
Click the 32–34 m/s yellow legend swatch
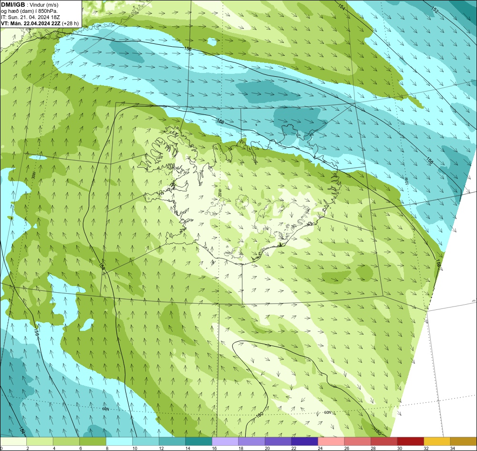[x=437, y=441]
